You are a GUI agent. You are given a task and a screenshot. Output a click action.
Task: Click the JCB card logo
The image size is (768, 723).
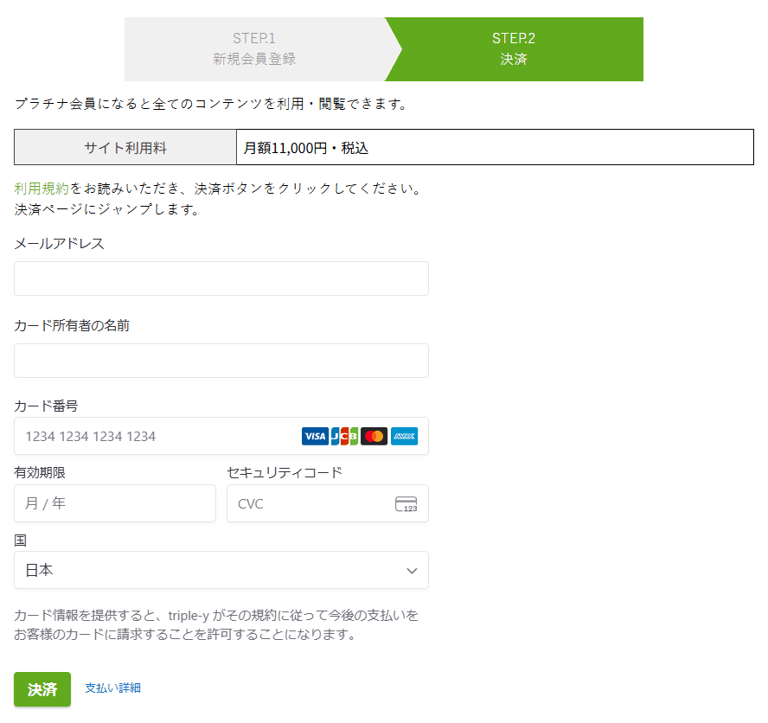344,436
